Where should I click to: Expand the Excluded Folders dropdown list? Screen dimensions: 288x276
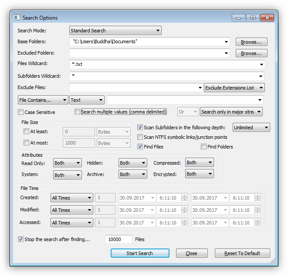(226, 53)
